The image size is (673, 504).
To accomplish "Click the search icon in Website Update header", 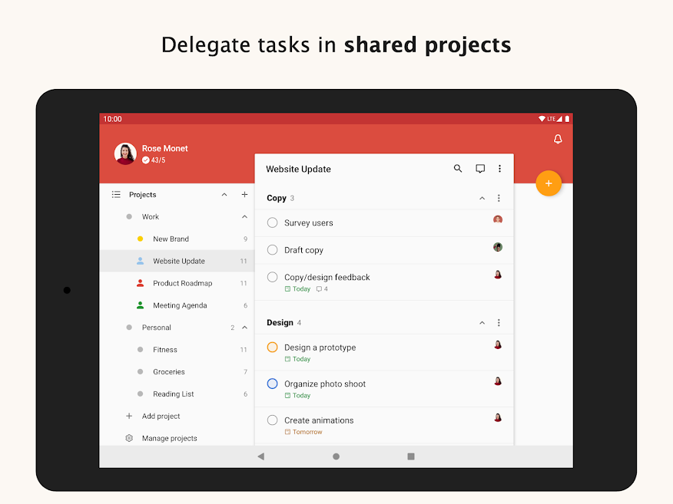I will pyautogui.click(x=458, y=169).
